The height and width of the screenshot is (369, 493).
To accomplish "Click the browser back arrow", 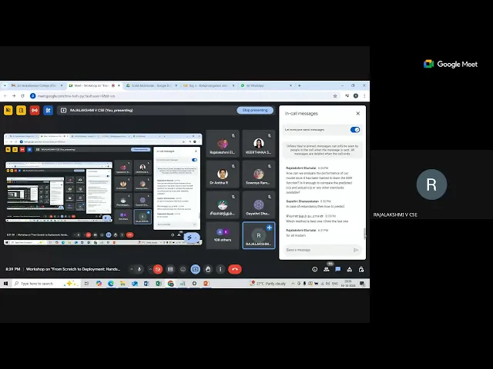I will (x=5, y=96).
